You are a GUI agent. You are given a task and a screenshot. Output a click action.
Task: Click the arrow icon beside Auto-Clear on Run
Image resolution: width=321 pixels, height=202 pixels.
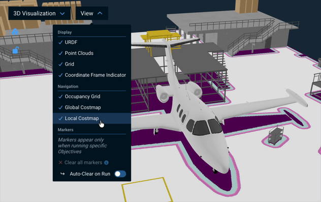coord(62,174)
